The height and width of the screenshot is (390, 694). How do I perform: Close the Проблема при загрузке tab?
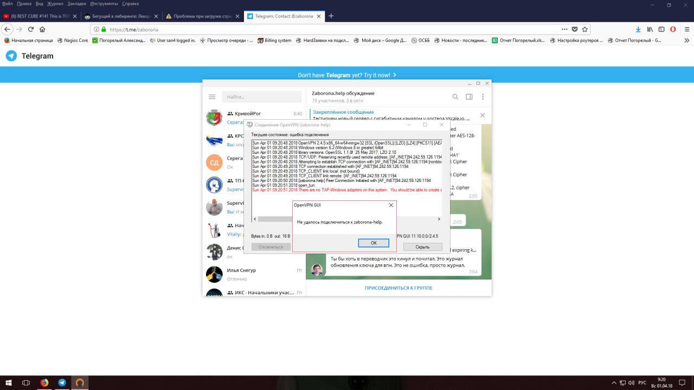tap(237, 16)
